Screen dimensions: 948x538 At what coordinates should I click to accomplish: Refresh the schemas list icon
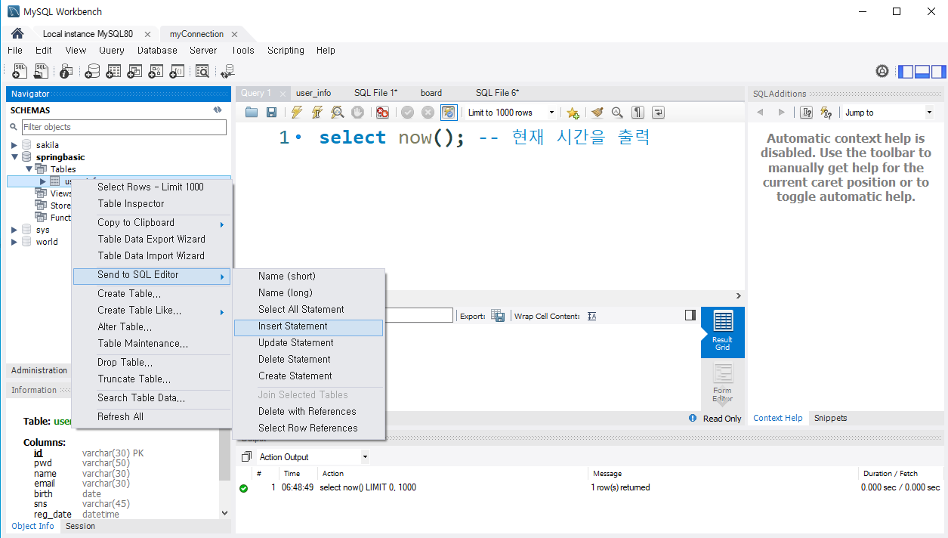click(218, 110)
